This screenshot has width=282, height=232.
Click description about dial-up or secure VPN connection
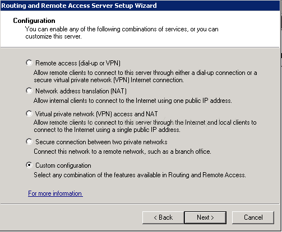point(145,76)
